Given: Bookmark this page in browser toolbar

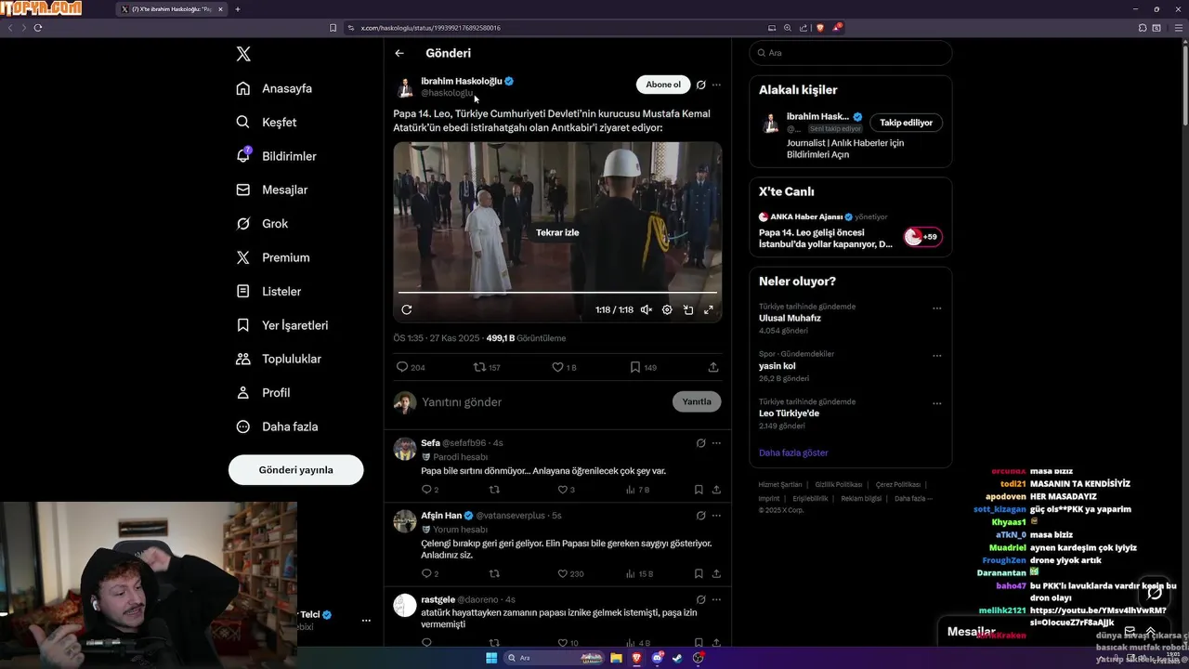Looking at the screenshot, I should 333,28.
